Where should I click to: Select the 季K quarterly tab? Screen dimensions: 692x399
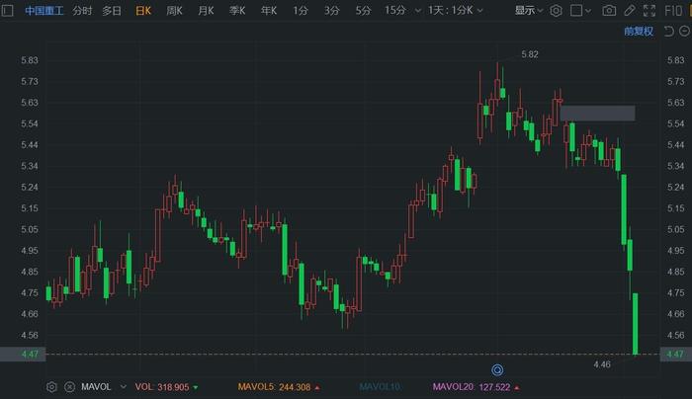click(237, 10)
